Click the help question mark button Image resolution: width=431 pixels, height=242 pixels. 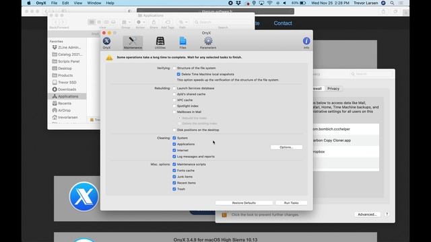[387, 214]
